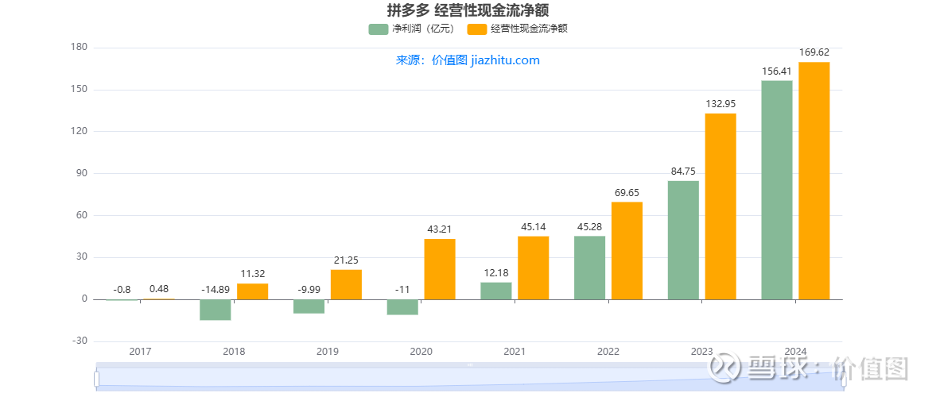Click the 2022 x-axis label
Viewport: 936px width, 397px height.
(x=608, y=352)
